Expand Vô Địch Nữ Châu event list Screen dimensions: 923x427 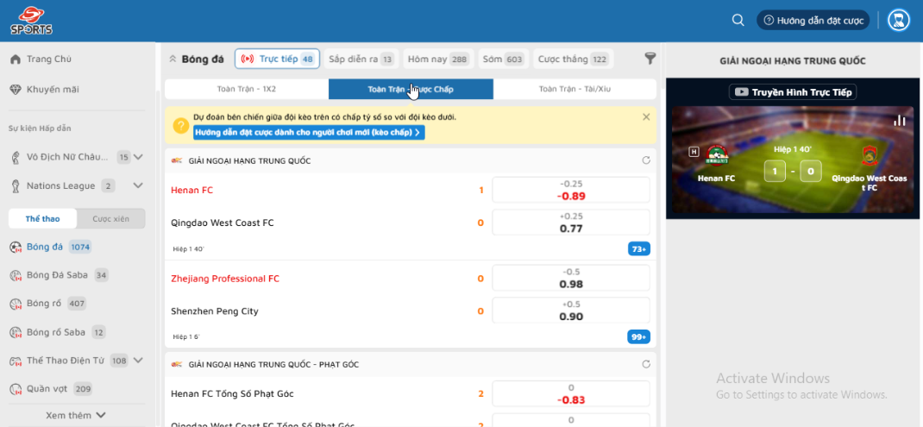pos(138,157)
